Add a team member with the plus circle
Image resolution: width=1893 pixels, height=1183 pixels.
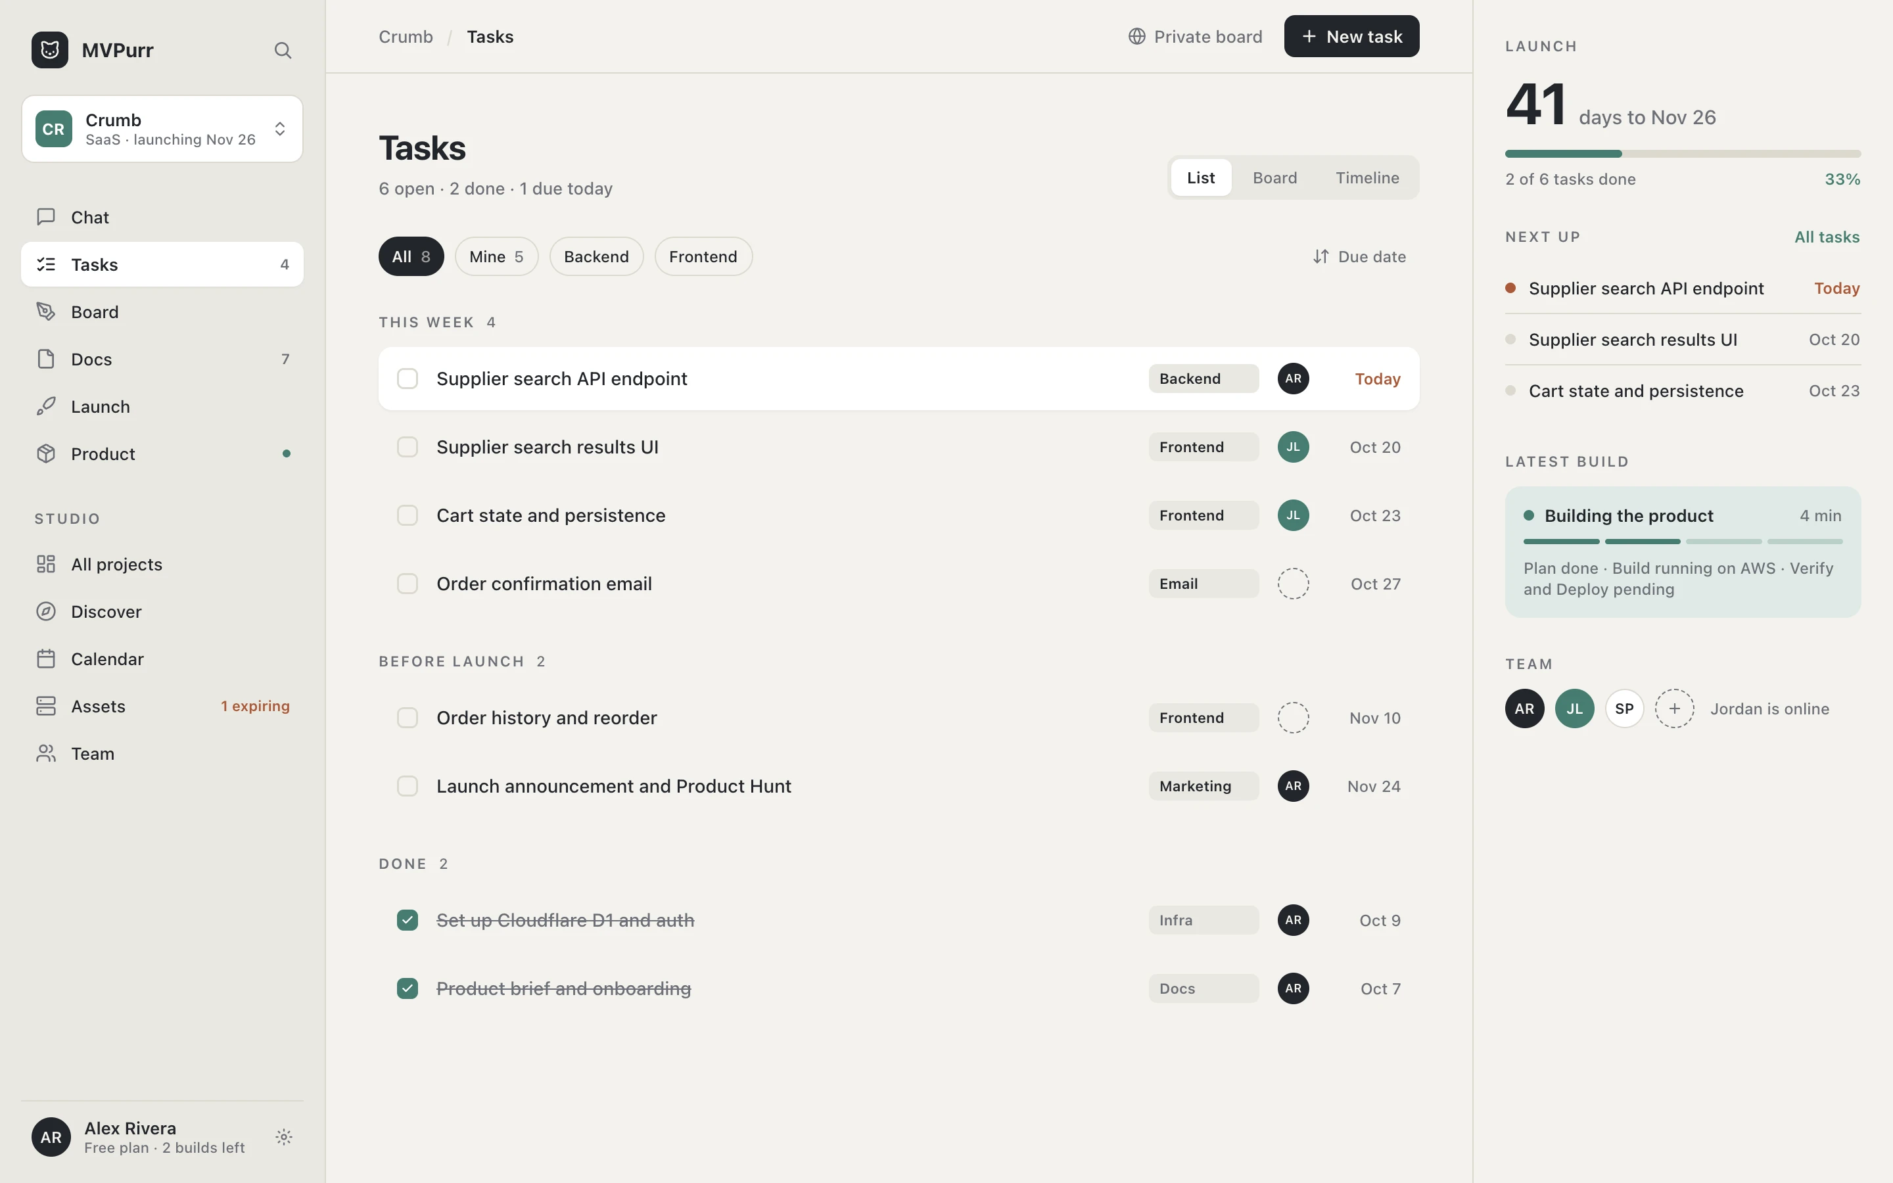pos(1675,709)
